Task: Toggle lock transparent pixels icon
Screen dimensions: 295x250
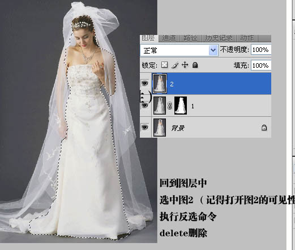Action: (x=165, y=65)
